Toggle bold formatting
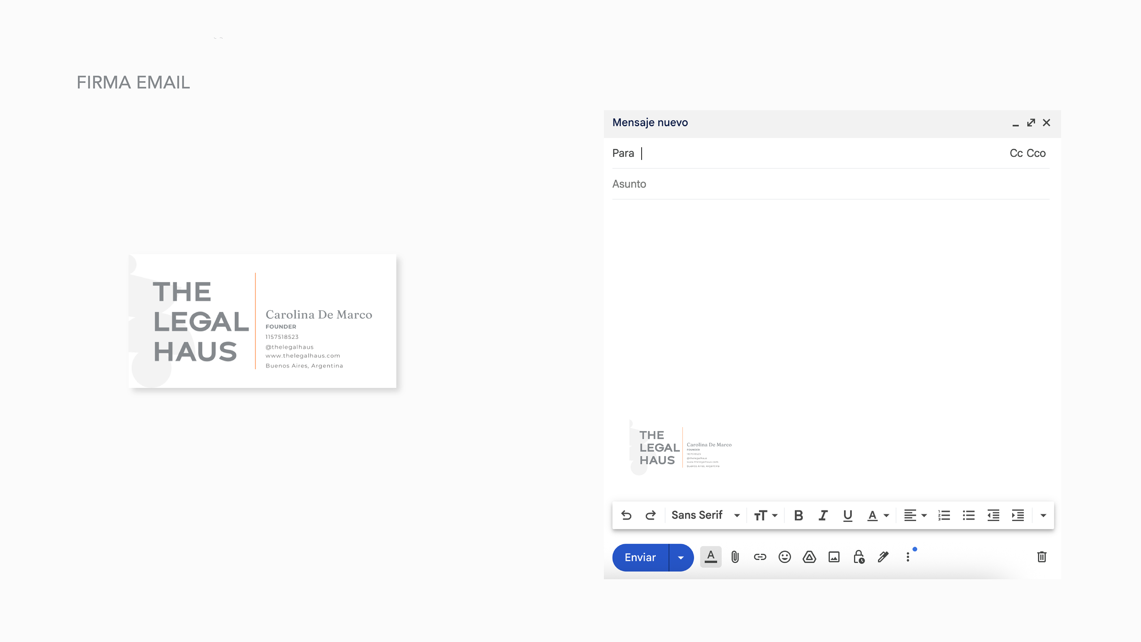This screenshot has width=1141, height=642. point(798,515)
